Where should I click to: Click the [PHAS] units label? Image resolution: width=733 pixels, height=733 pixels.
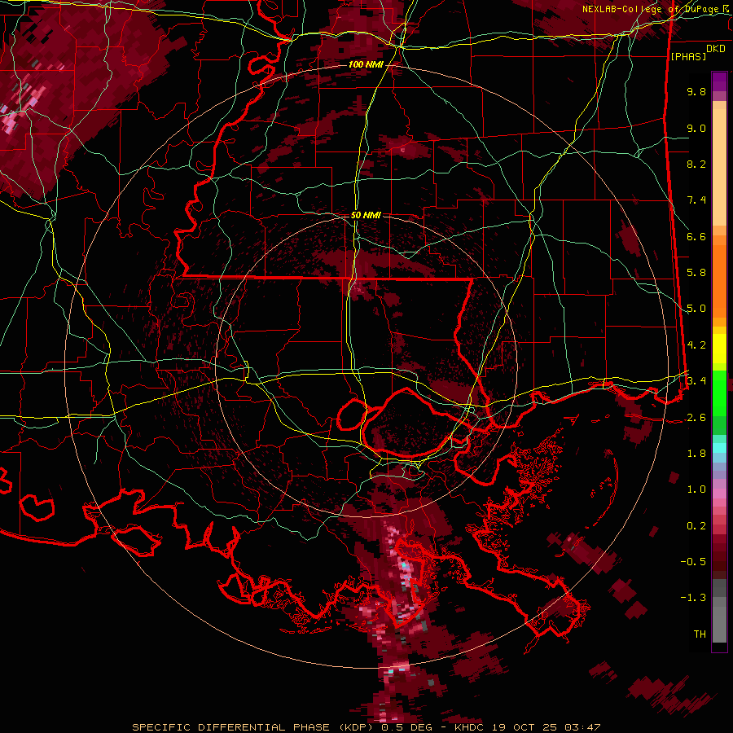pos(688,56)
